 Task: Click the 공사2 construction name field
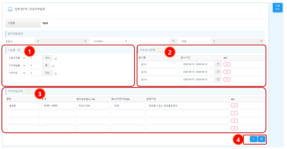(x=158, y=72)
